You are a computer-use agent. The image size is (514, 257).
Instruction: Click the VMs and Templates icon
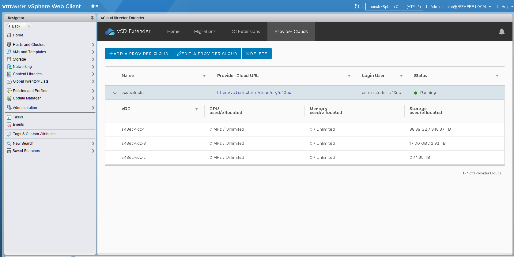click(x=9, y=52)
